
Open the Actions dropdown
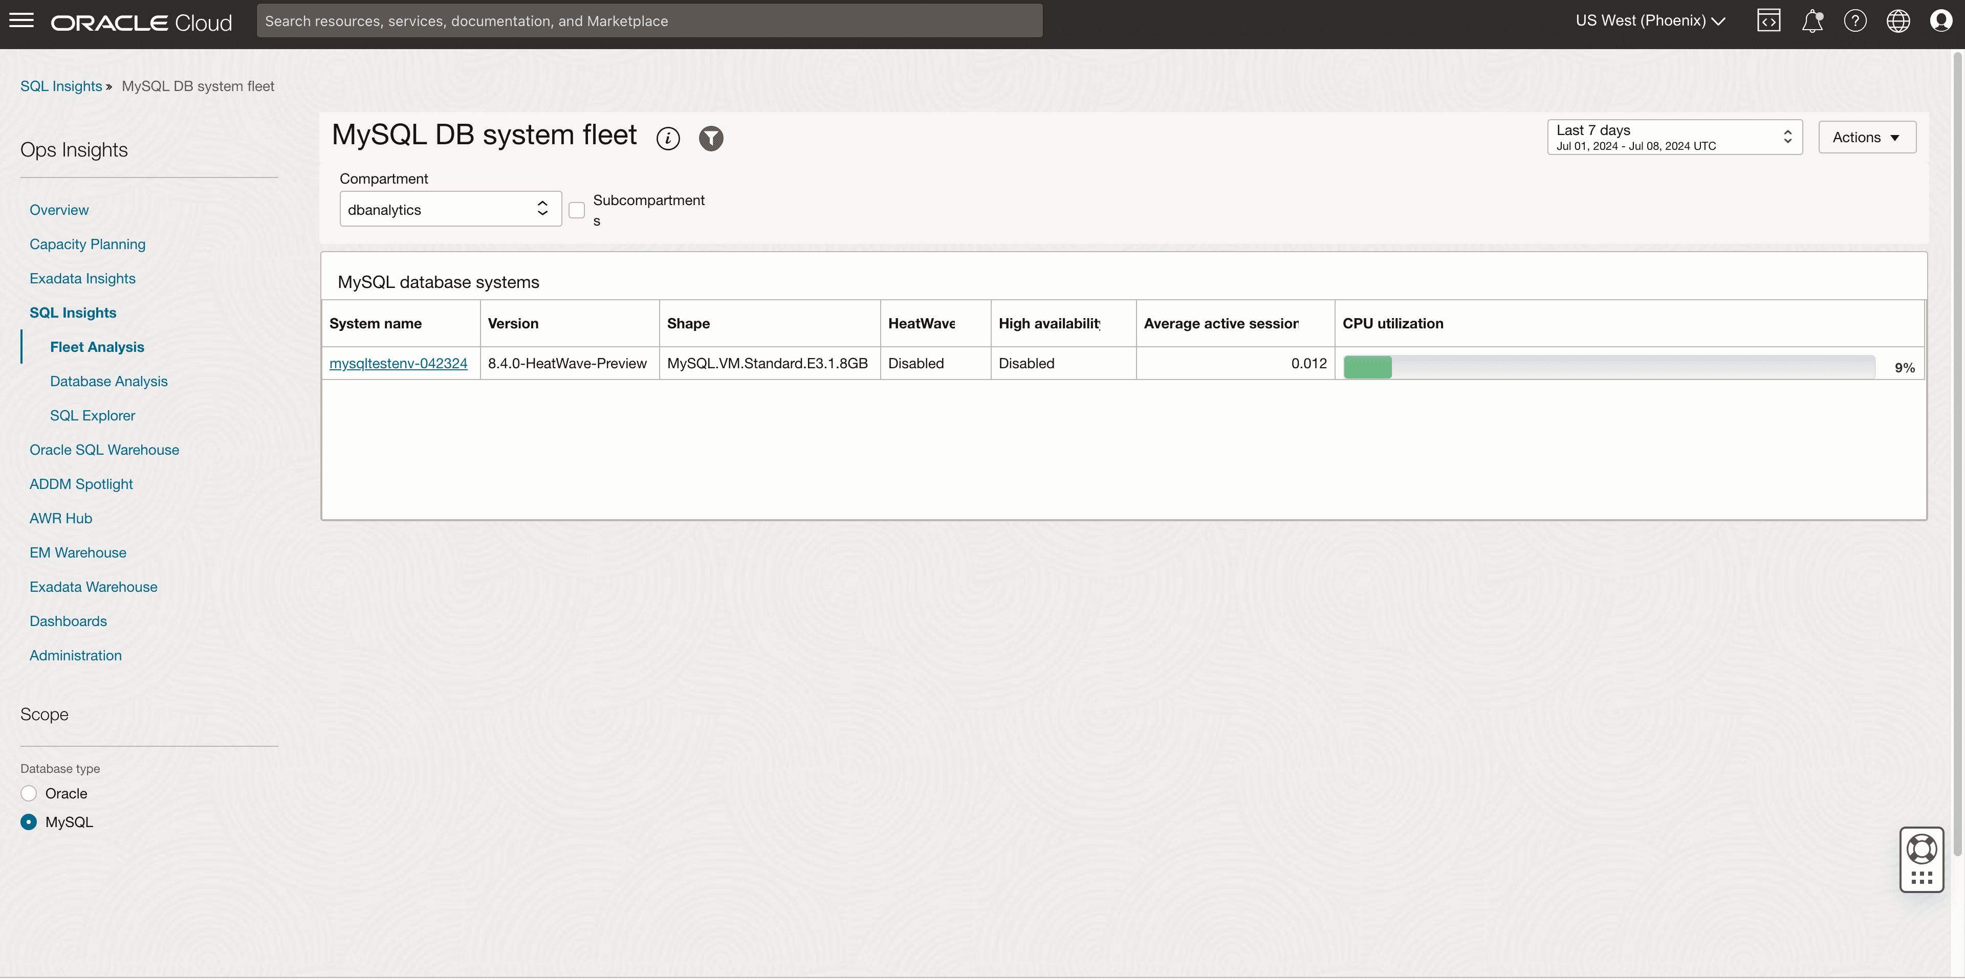tap(1867, 137)
